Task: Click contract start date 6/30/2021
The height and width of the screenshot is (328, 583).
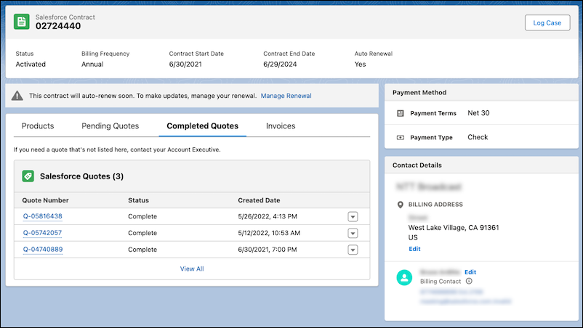Action: 185,64
